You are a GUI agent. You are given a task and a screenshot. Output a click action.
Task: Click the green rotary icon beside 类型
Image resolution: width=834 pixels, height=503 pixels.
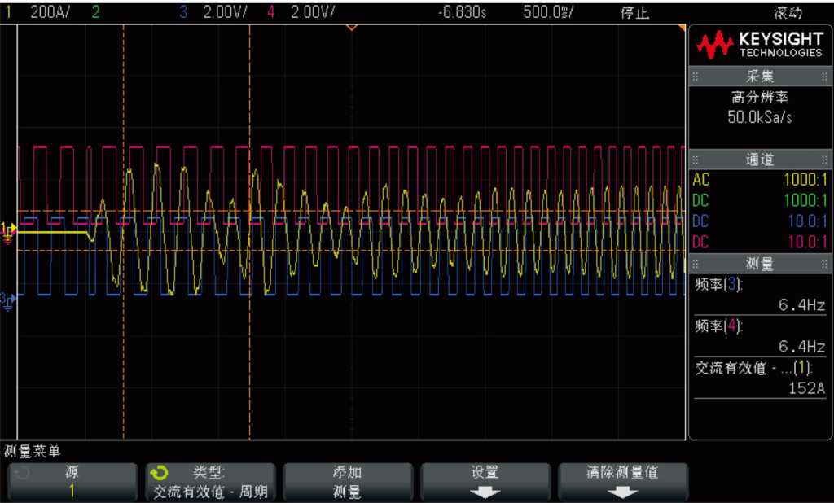click(x=160, y=473)
